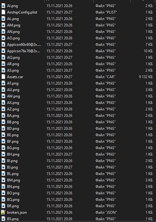Click the AO.png file icon
Image resolution: width=156 pixels, height=222 pixels.
click(x=3, y=38)
